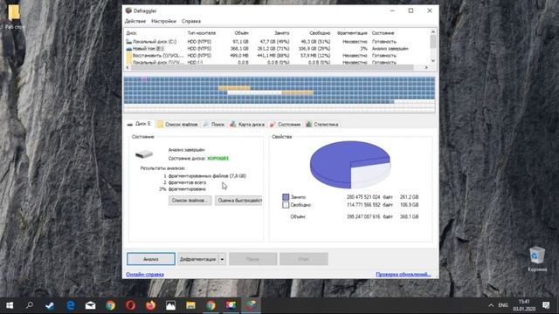Click the Оценка быстродействия button

[x=238, y=201]
